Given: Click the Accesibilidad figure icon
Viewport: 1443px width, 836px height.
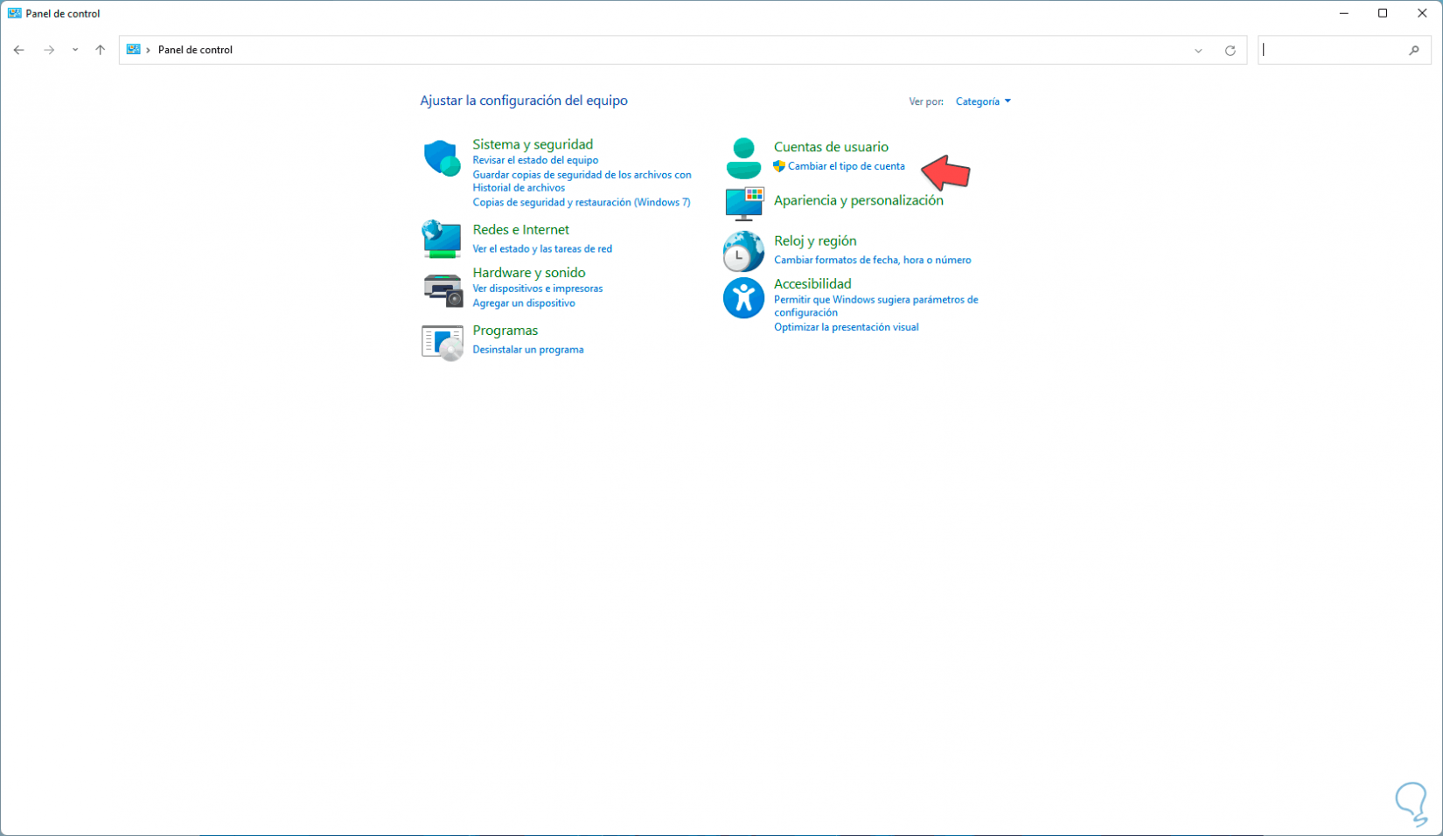Looking at the screenshot, I should (743, 298).
